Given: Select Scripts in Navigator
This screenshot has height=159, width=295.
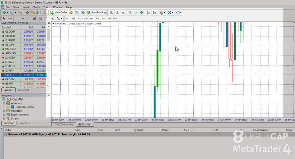Looking at the screenshot, I should click(x=15, y=118).
